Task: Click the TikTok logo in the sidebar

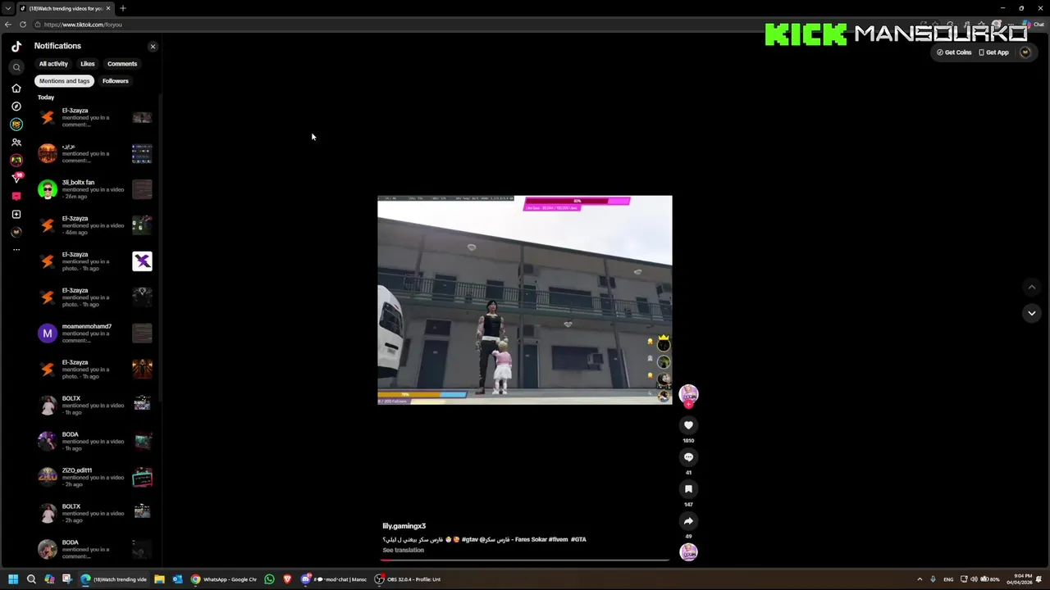Action: pos(16,47)
